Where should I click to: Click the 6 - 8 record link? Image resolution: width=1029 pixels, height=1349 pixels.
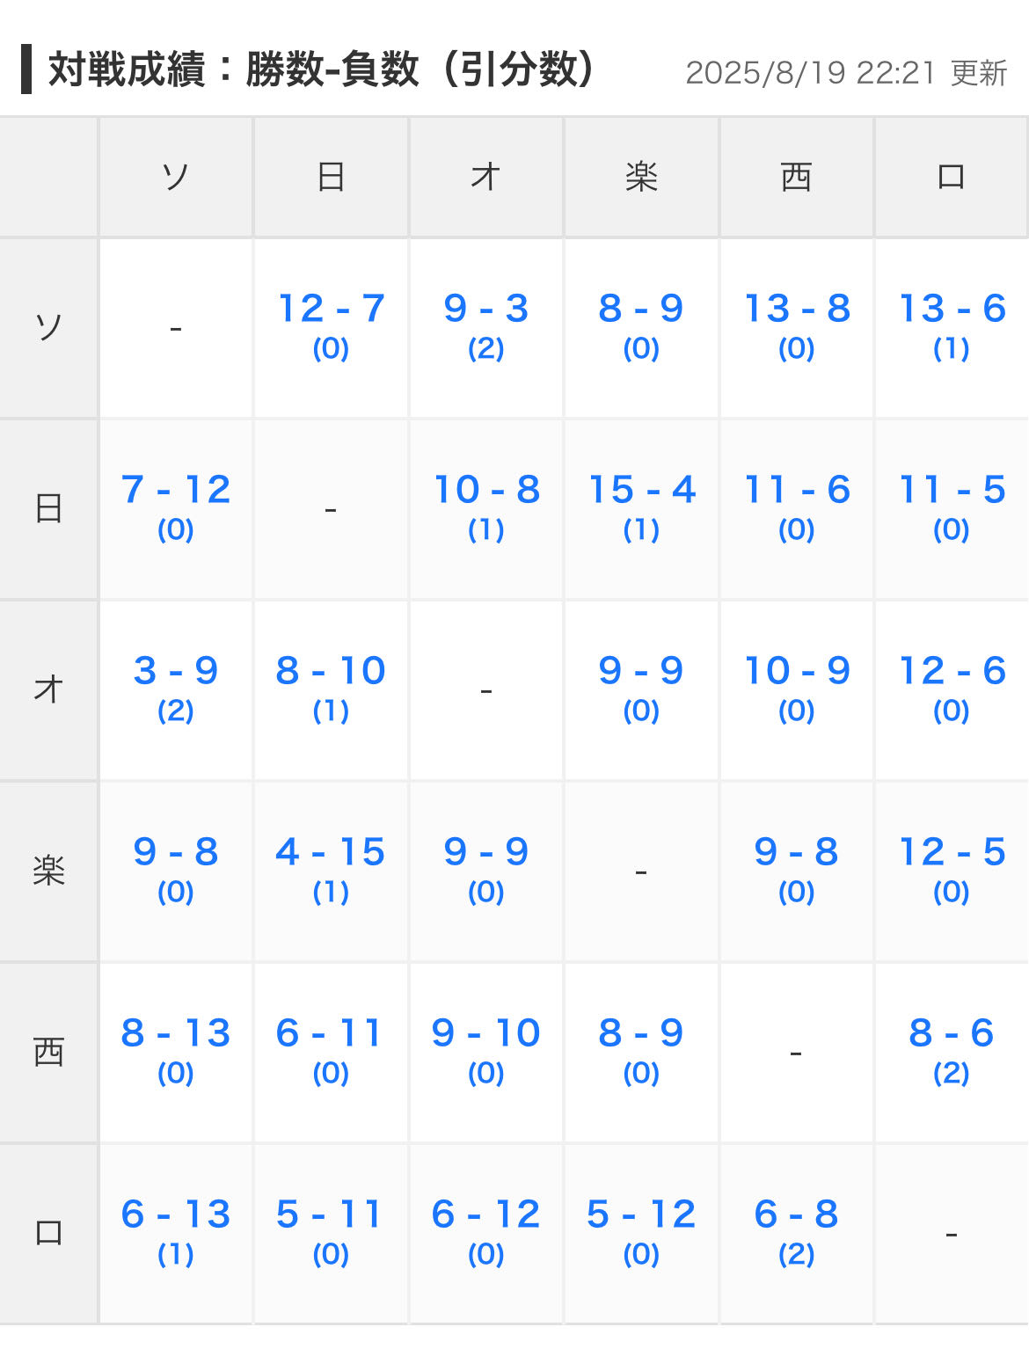coord(796,1215)
